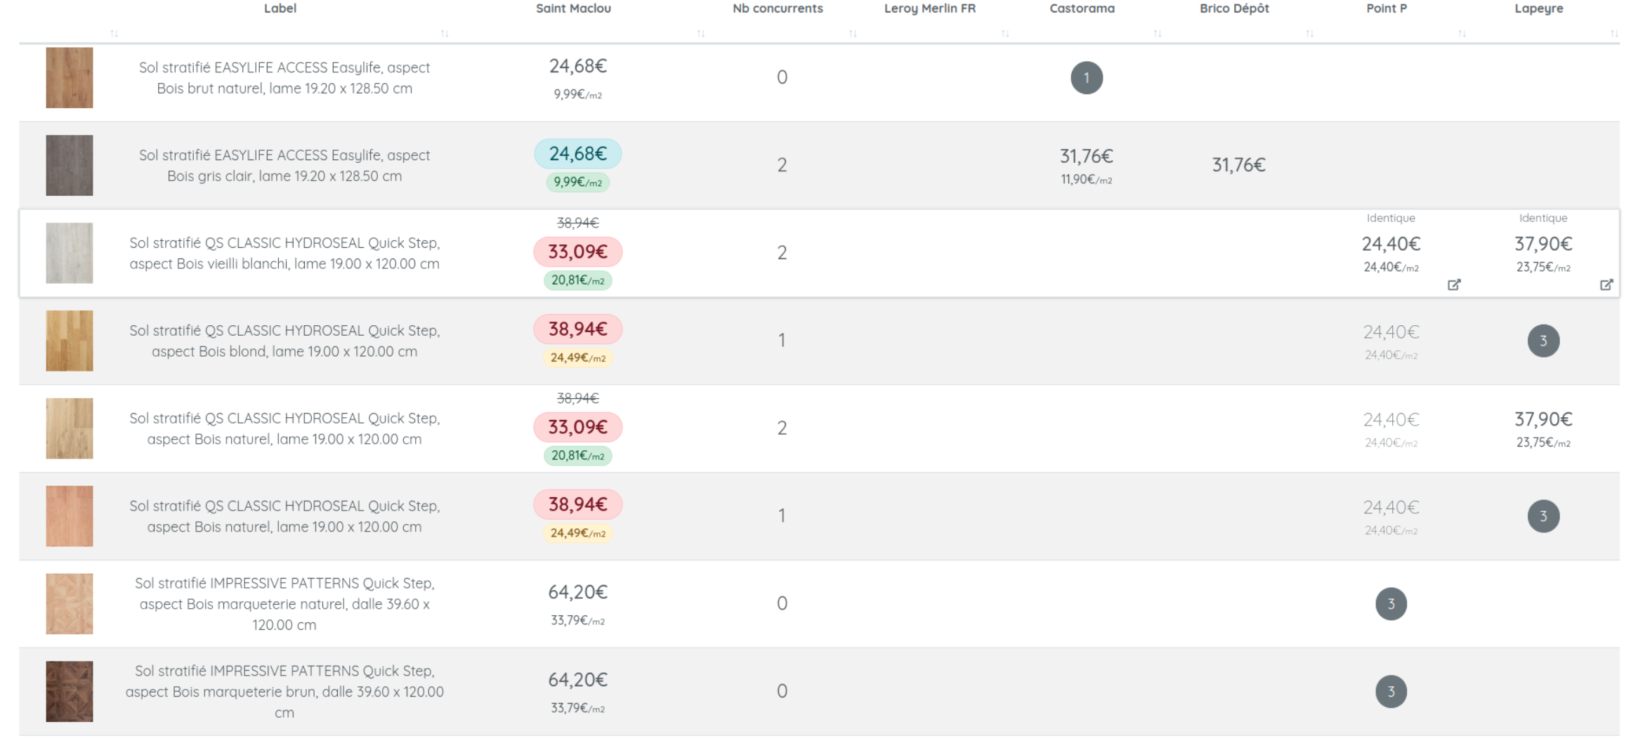Click the Lapeyre column header
Image resolution: width=1638 pixels, height=743 pixels.
coord(1539,8)
